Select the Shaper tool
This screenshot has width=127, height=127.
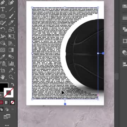point(2,23)
